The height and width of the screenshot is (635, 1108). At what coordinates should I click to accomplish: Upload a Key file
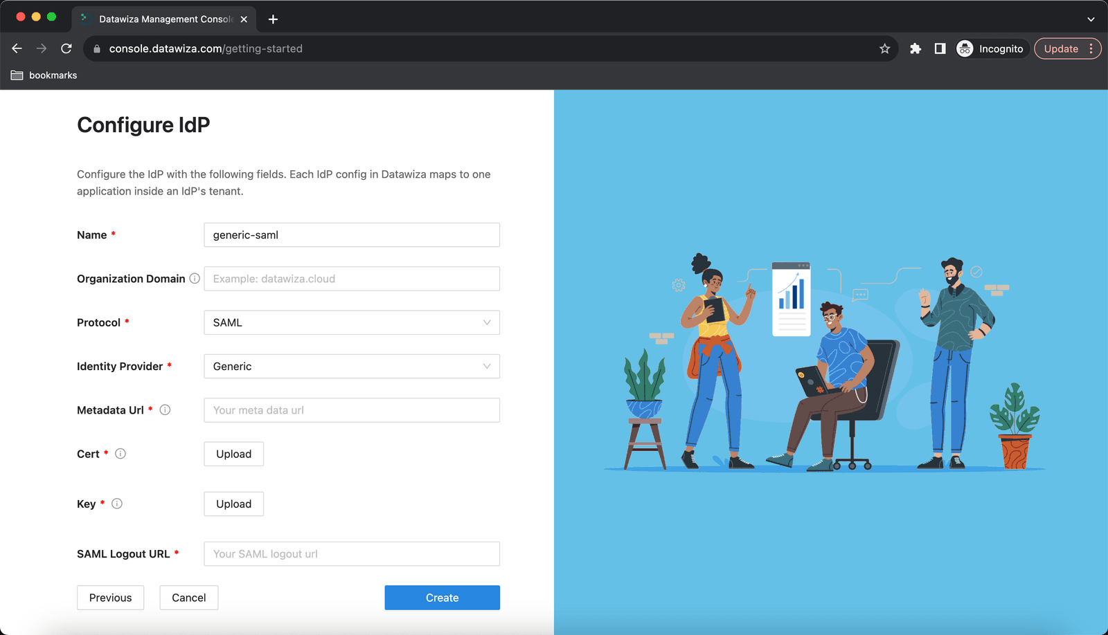pos(233,504)
